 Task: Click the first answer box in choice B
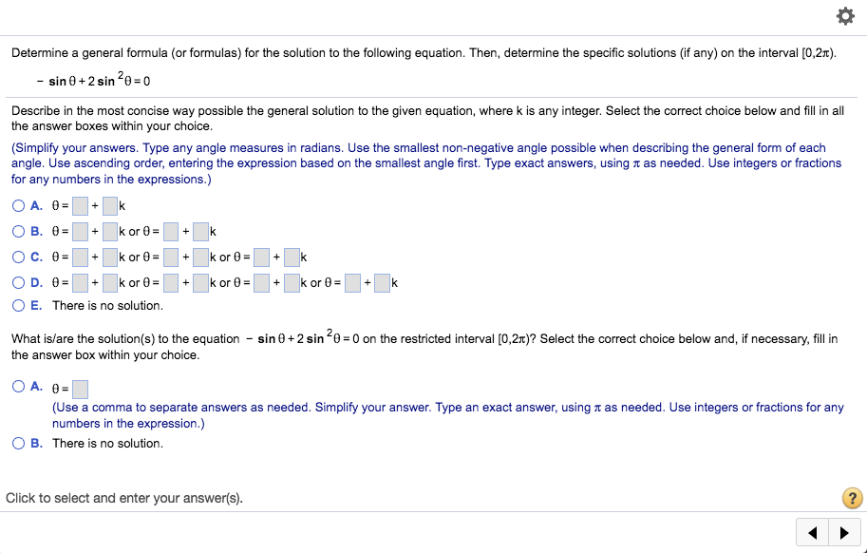[x=80, y=231]
